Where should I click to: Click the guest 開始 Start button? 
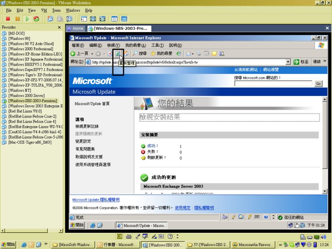tap(77, 225)
